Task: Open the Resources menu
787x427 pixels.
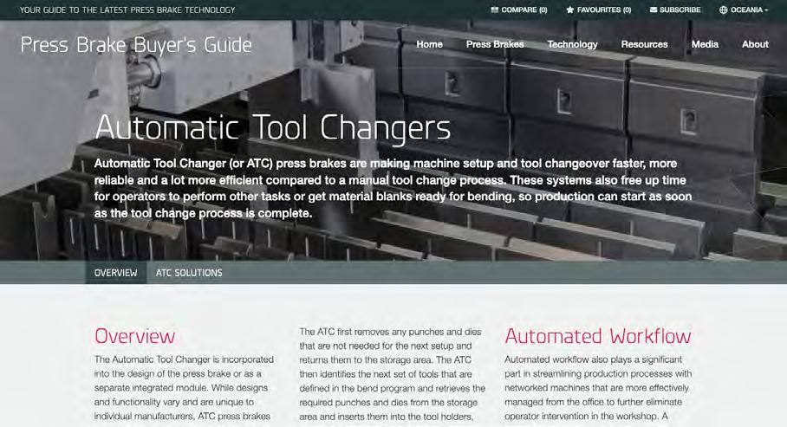Action: pyautogui.click(x=645, y=44)
